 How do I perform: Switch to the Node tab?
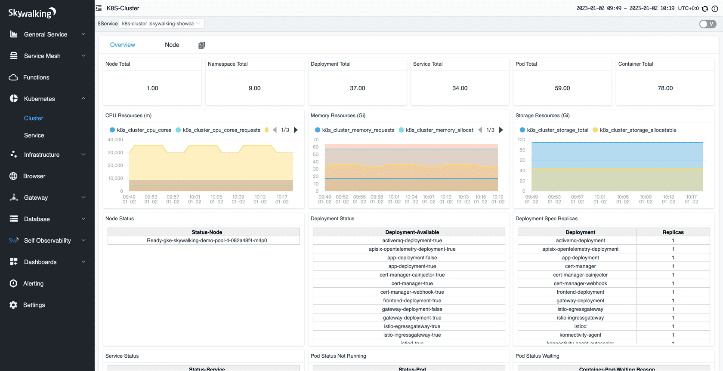pyautogui.click(x=172, y=45)
